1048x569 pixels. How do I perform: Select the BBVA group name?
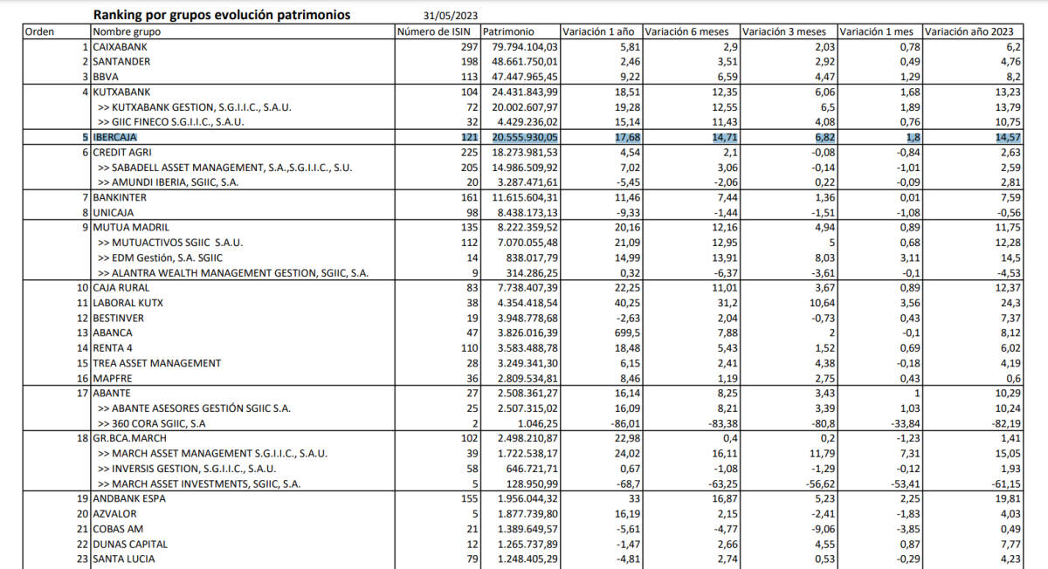[x=105, y=76]
